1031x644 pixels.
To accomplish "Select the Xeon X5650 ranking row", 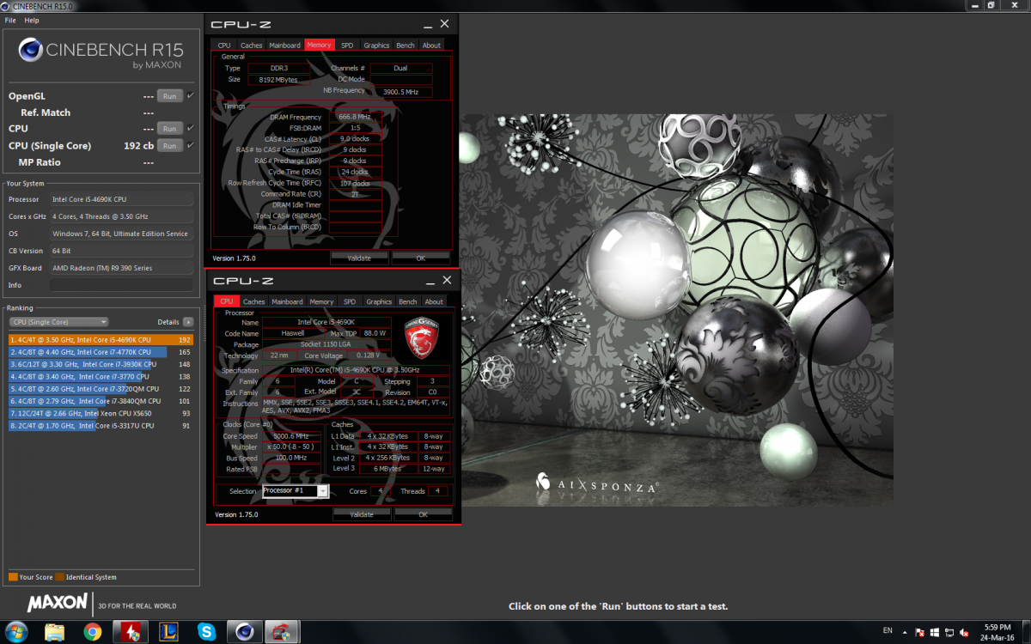I will coord(101,413).
